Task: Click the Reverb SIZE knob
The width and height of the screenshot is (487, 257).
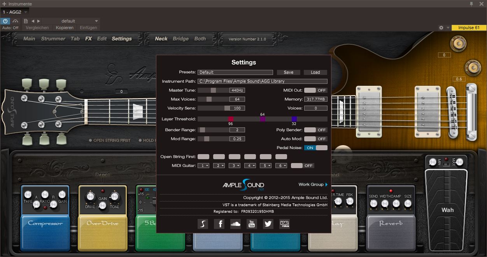Action: (x=408, y=204)
